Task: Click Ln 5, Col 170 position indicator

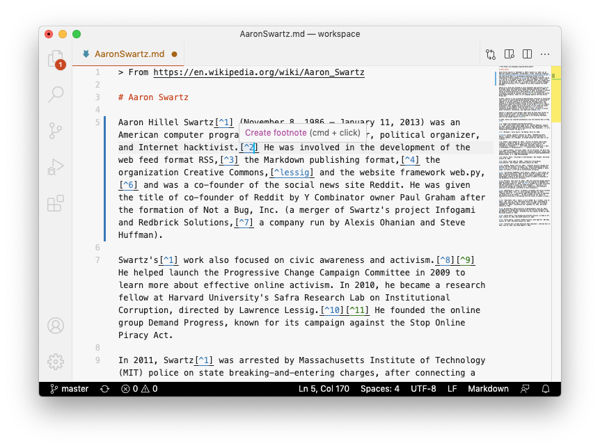Action: (324, 389)
